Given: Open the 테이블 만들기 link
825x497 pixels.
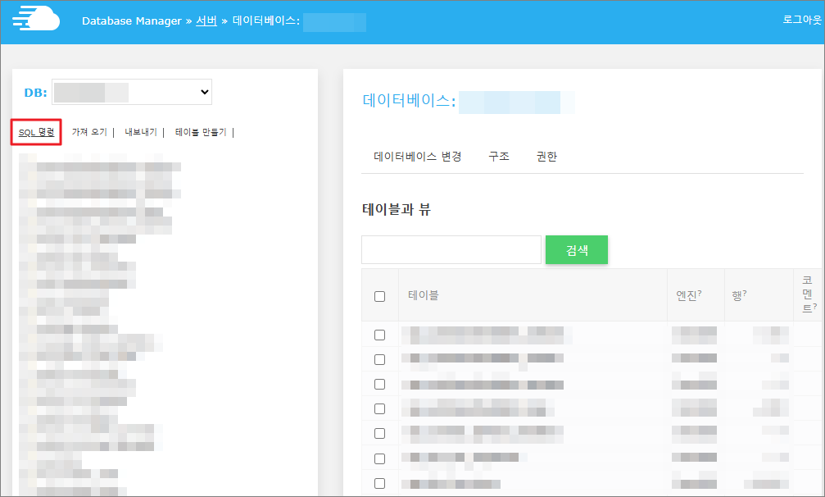Looking at the screenshot, I should pos(201,132).
